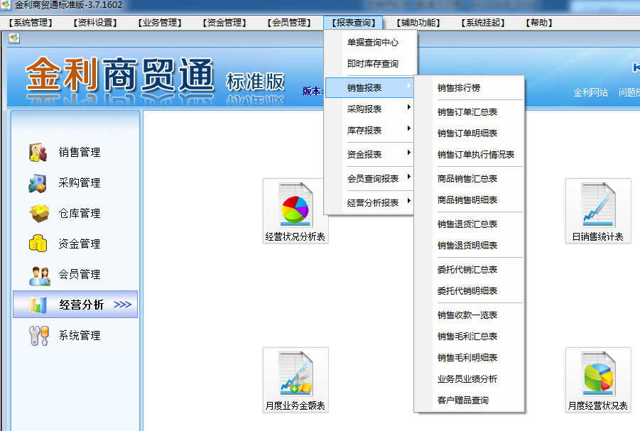Screen dimensions: 640x431
Task: Choose 销售毛利汇总表 from the submenu
Action: click(469, 336)
